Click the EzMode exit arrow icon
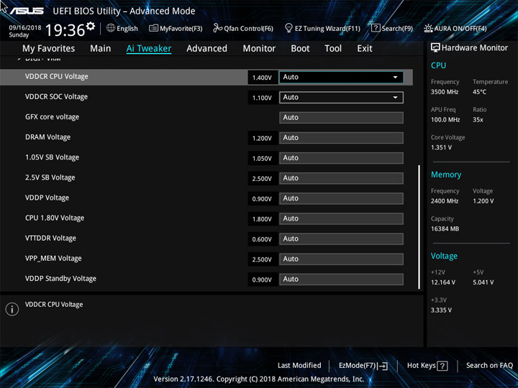The height and width of the screenshot is (388, 518). (383, 366)
